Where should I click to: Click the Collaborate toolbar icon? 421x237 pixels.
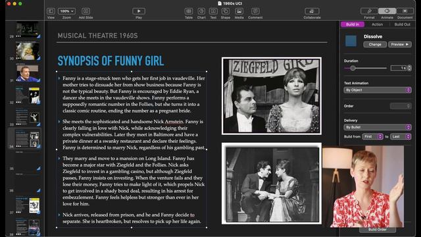click(312, 11)
